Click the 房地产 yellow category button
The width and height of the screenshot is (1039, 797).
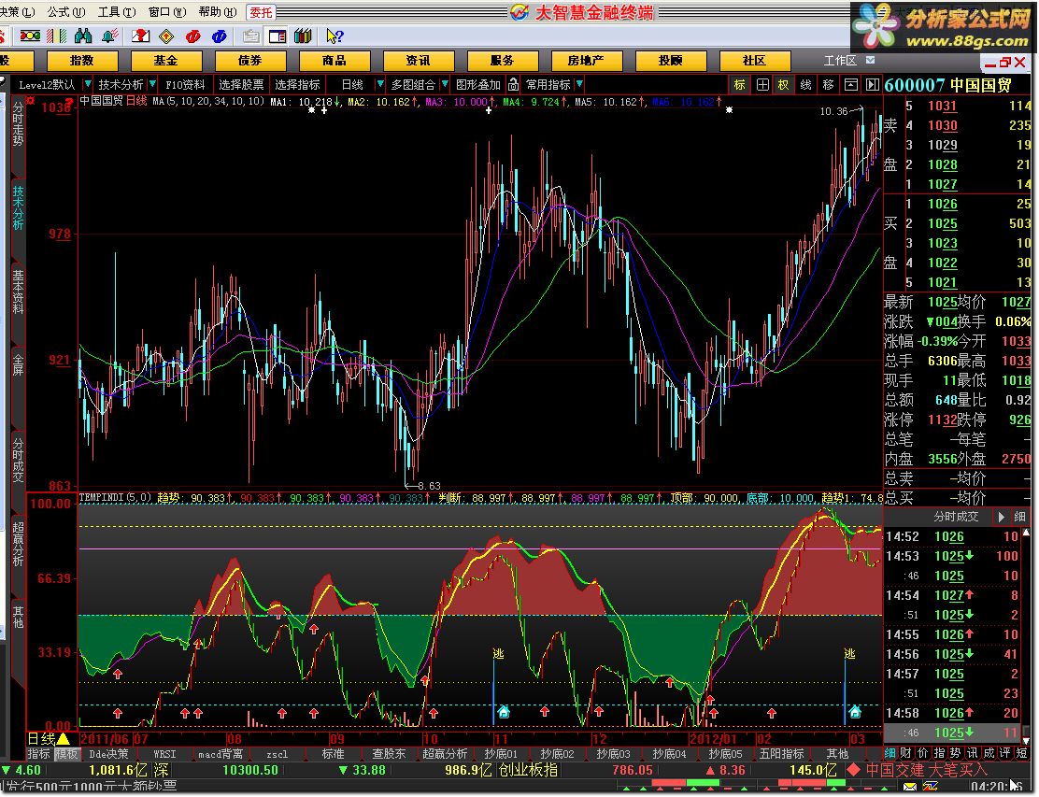tap(586, 61)
